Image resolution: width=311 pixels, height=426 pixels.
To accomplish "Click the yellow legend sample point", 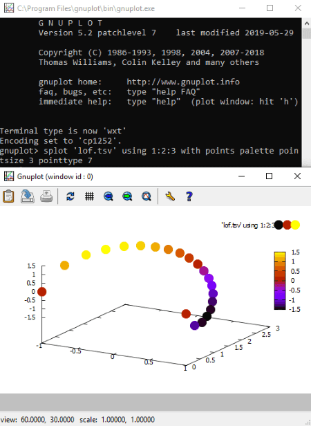I will pyautogui.click(x=295, y=225).
